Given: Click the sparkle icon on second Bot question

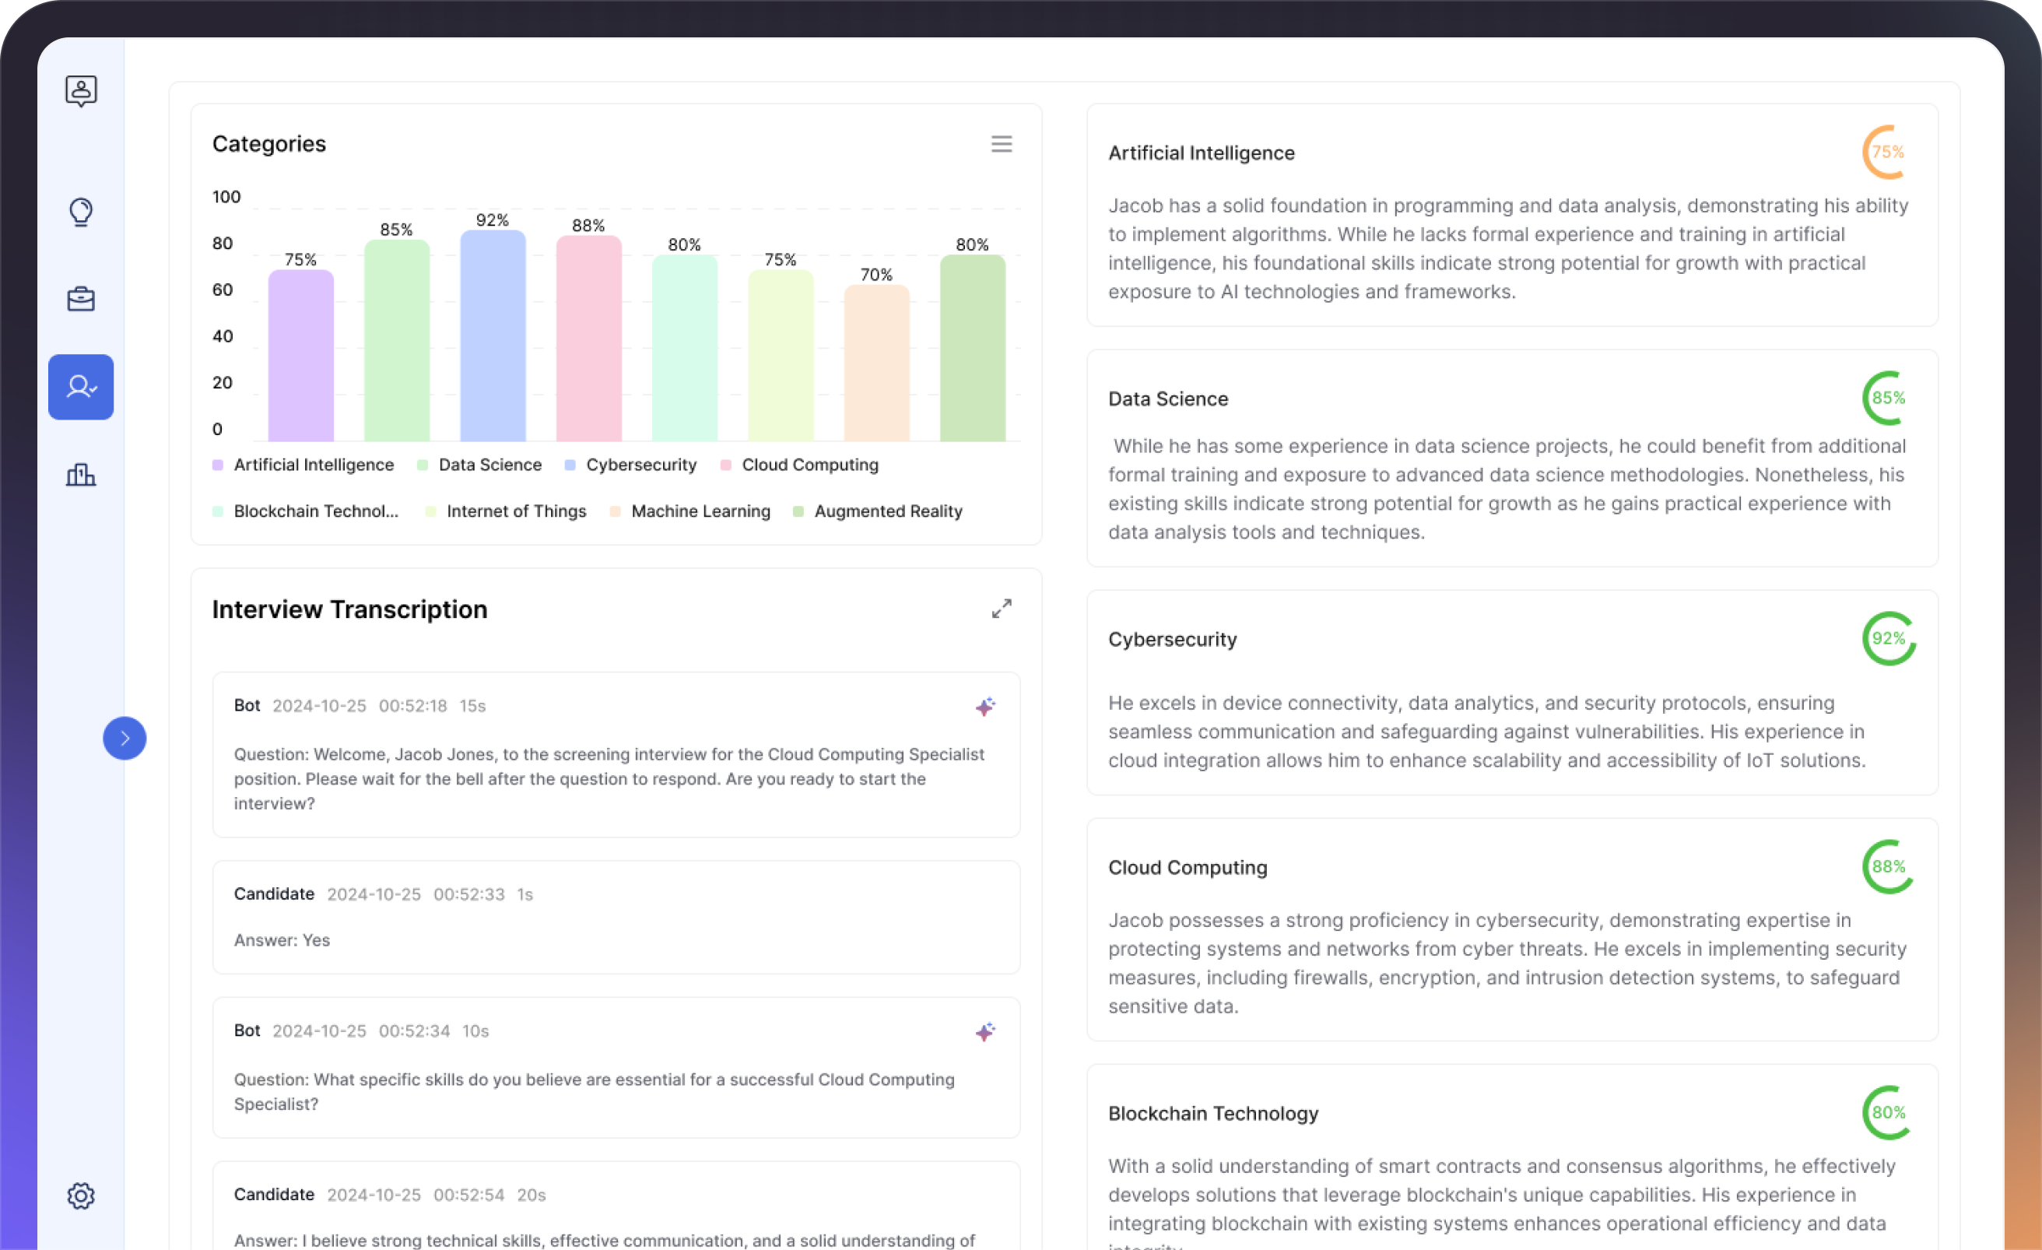Looking at the screenshot, I should (x=984, y=1031).
